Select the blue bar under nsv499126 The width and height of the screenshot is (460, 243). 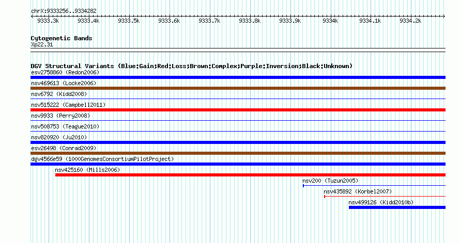tap(397, 207)
